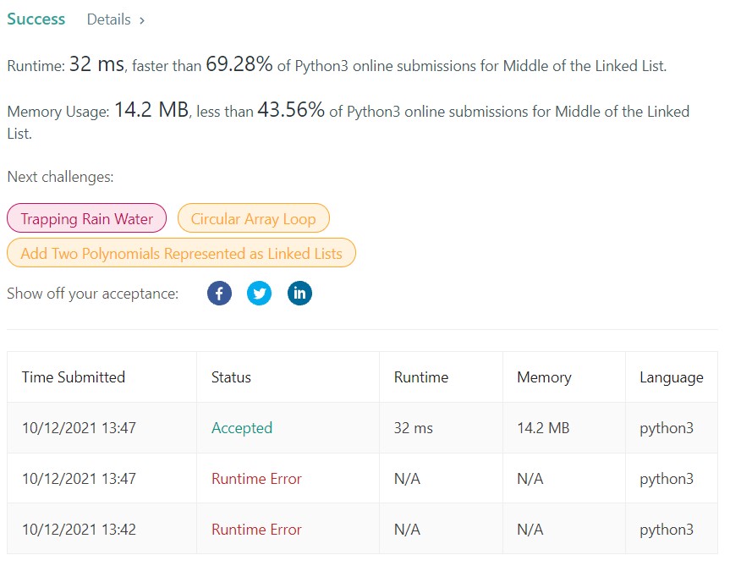The width and height of the screenshot is (730, 577).
Task: Open Trapping Rain Water challenge
Action: tap(86, 218)
